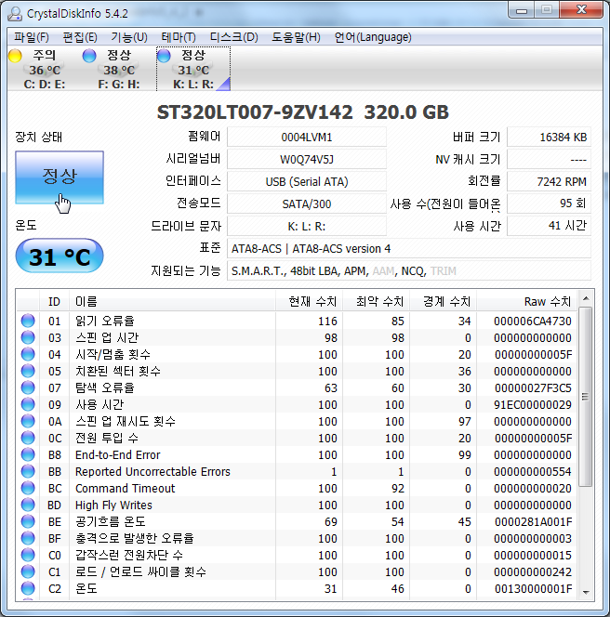Click the 현재 수치 column header
The width and height of the screenshot is (610, 617).
pos(309,301)
